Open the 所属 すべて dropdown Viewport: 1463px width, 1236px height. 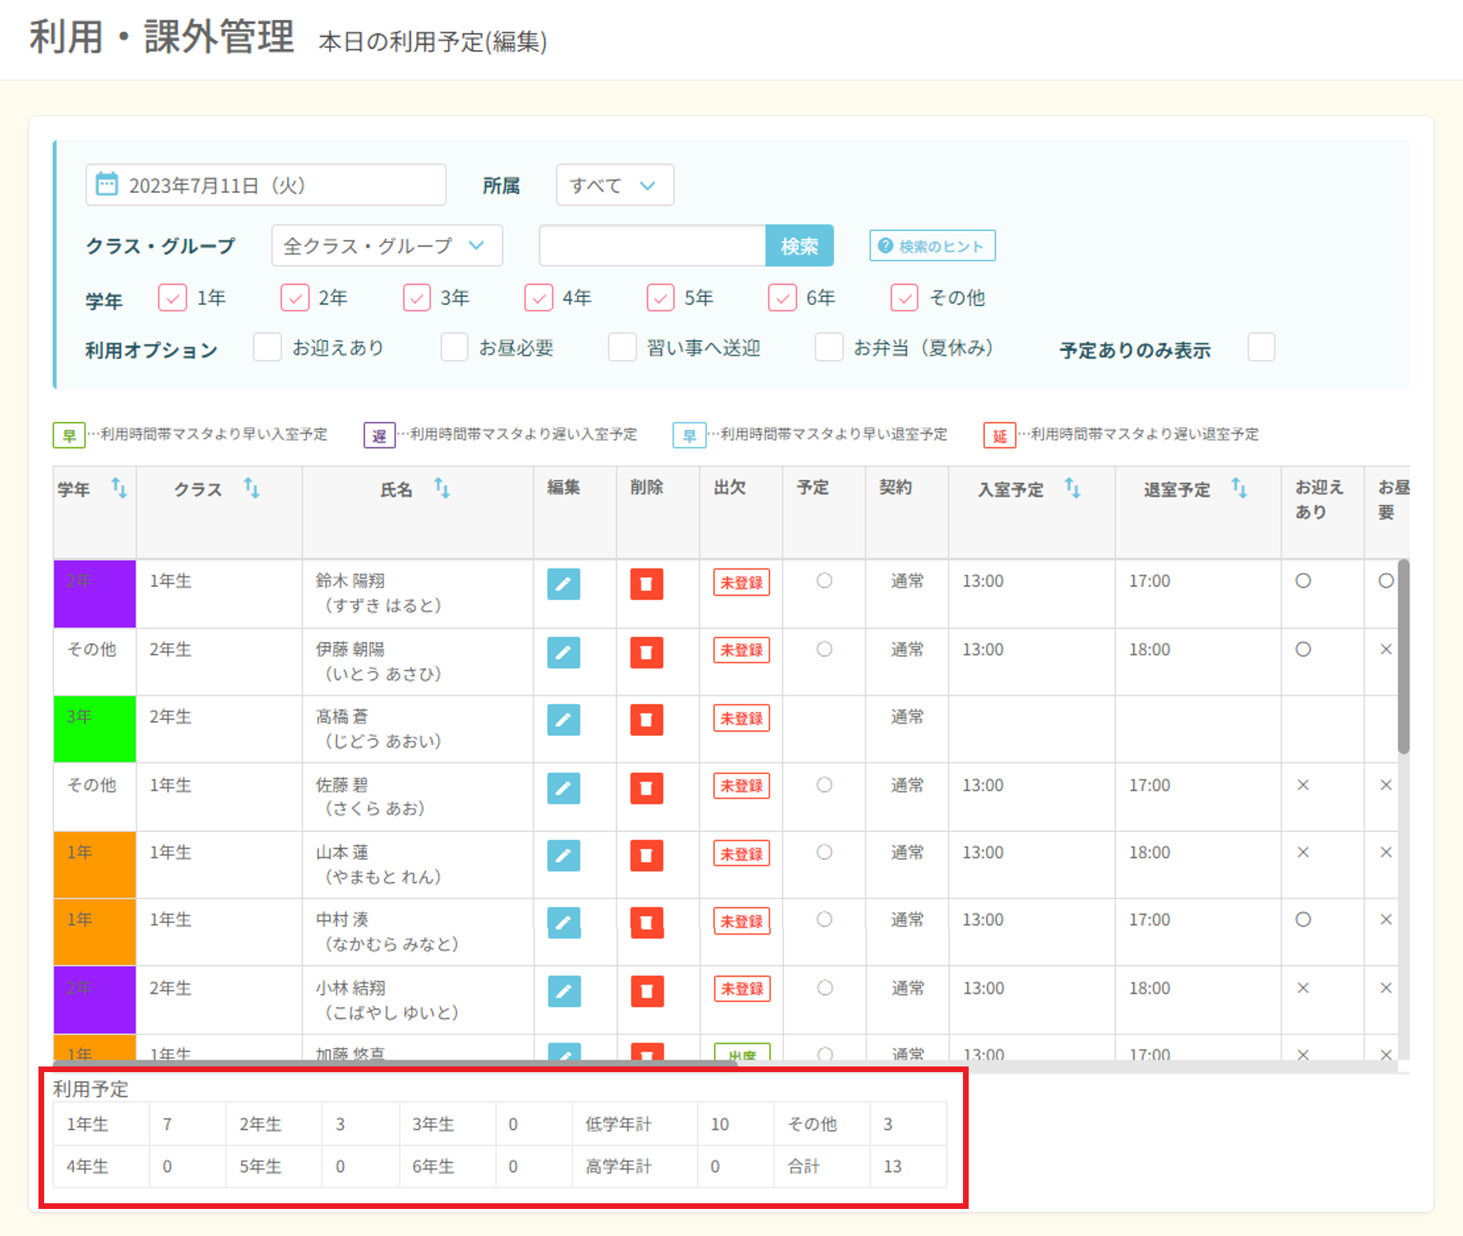click(615, 185)
